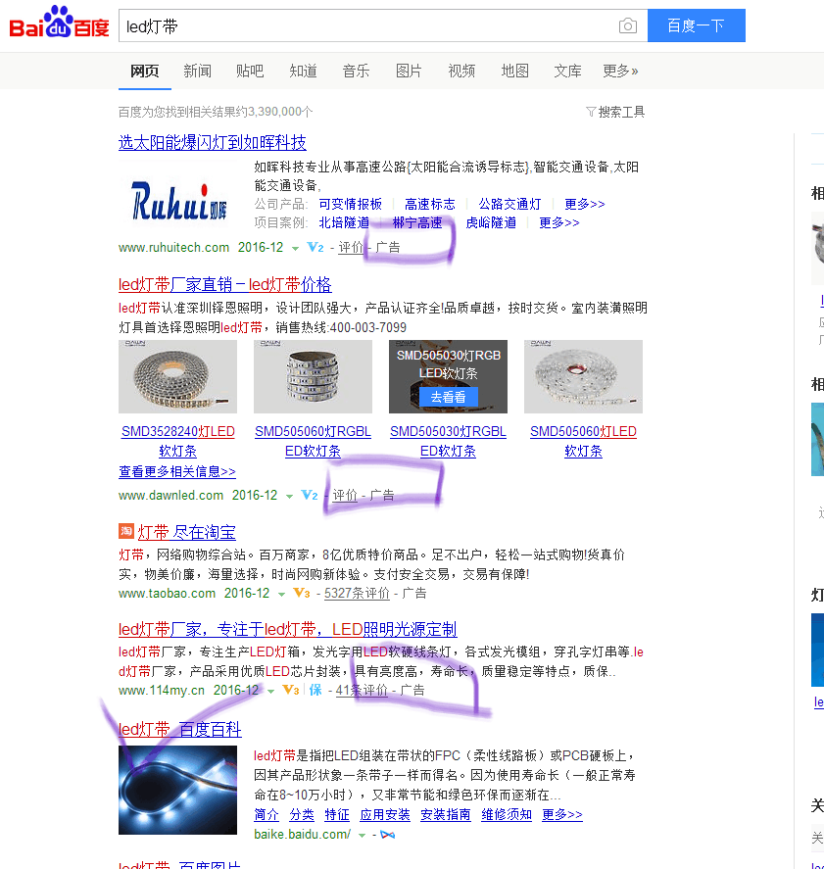This screenshot has height=869, width=824.
Task: Click the V3 badge on the taobao.com result
Action: [300, 593]
